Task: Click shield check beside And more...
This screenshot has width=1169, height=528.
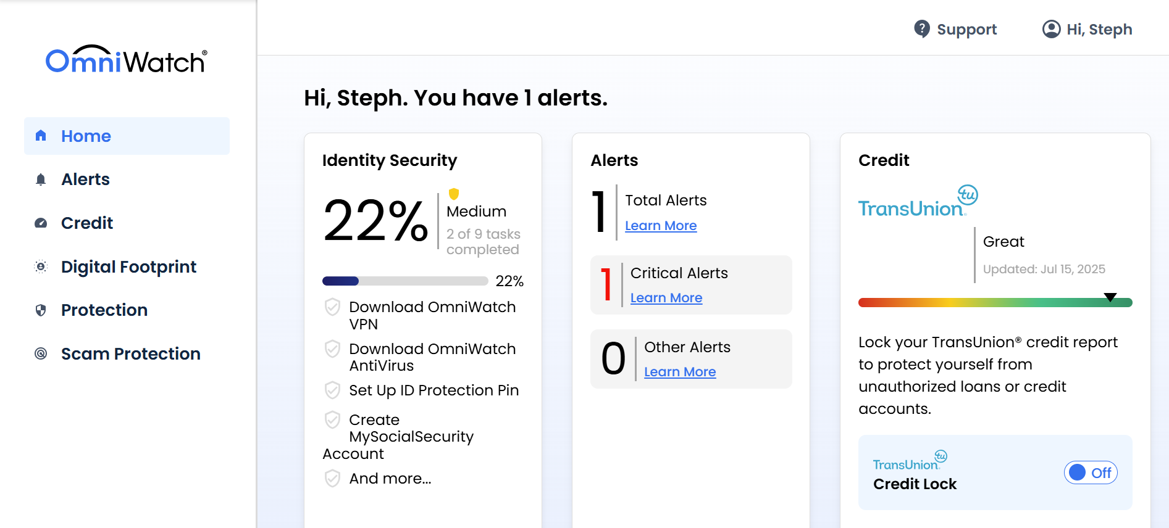Action: [x=332, y=478]
